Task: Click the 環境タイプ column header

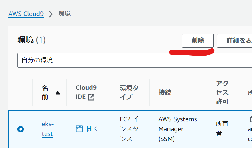Action: click(129, 92)
